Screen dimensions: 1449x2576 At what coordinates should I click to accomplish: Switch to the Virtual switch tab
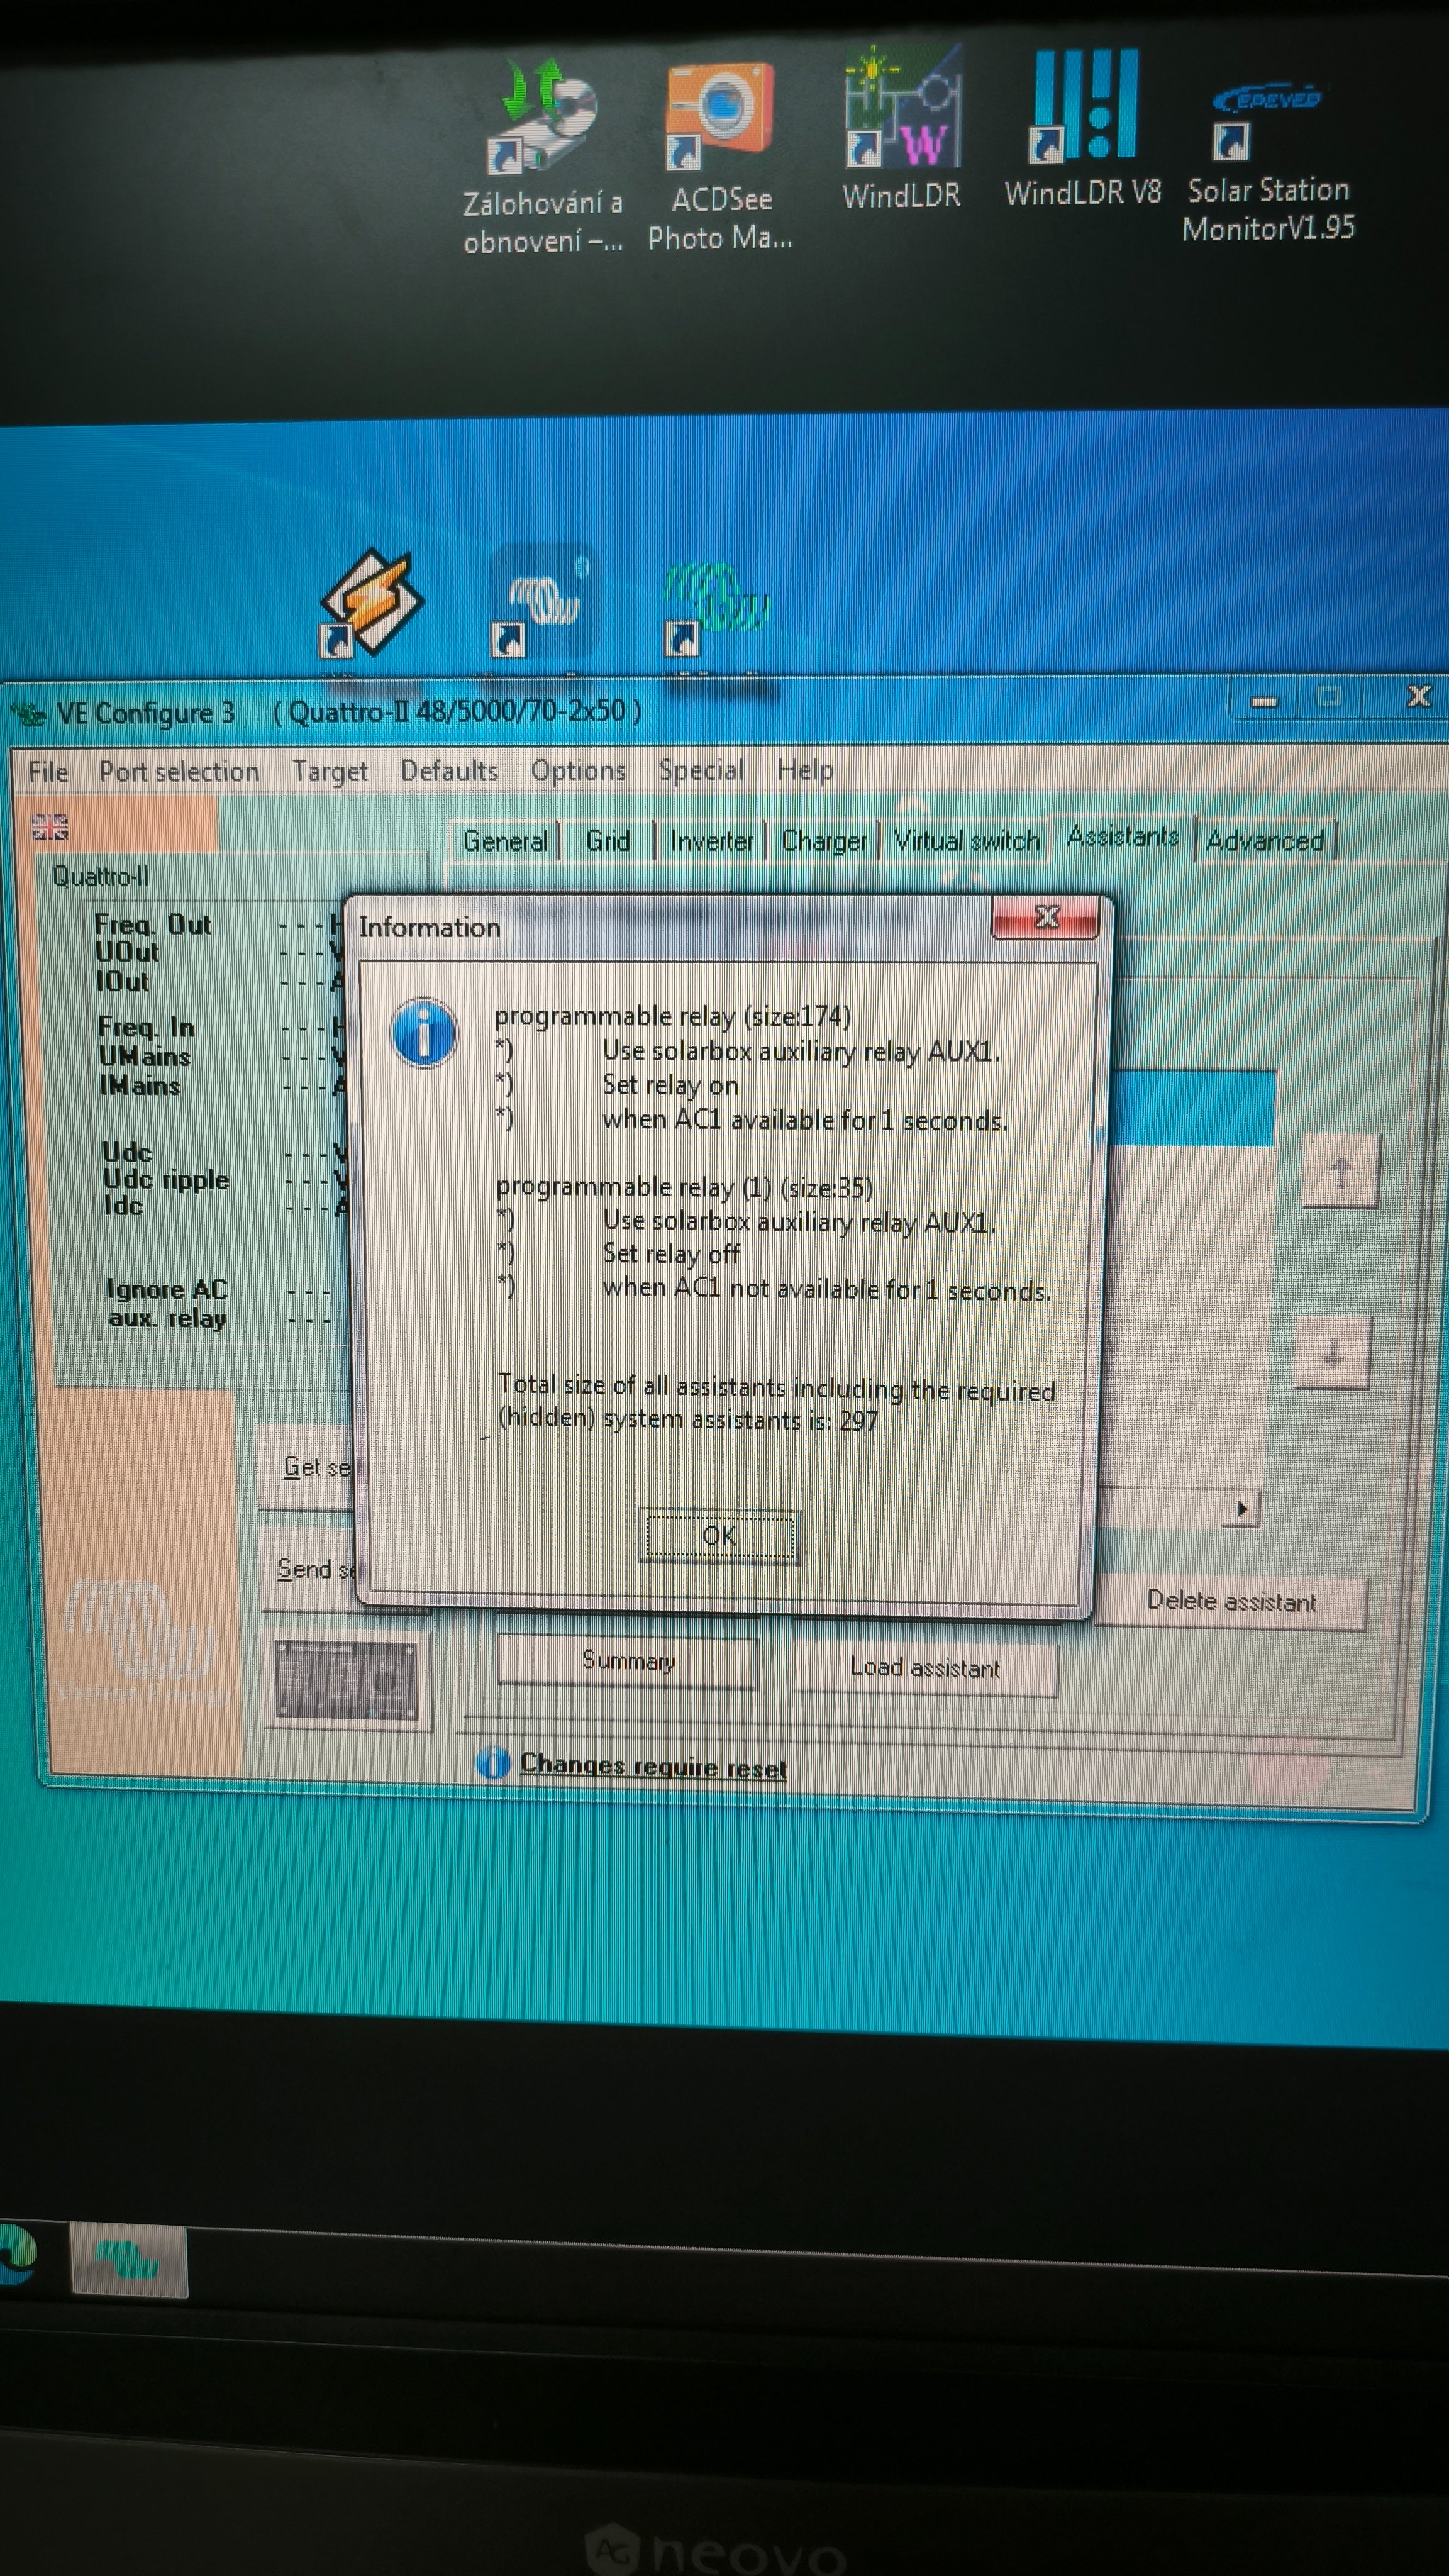966,841
